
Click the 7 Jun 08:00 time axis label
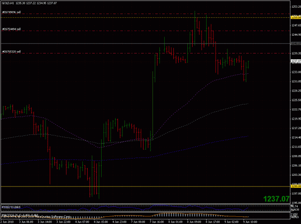click(138, 222)
